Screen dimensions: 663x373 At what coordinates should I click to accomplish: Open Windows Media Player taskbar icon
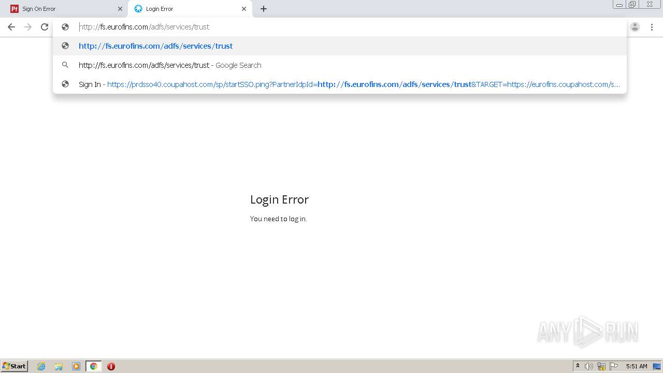[76, 366]
